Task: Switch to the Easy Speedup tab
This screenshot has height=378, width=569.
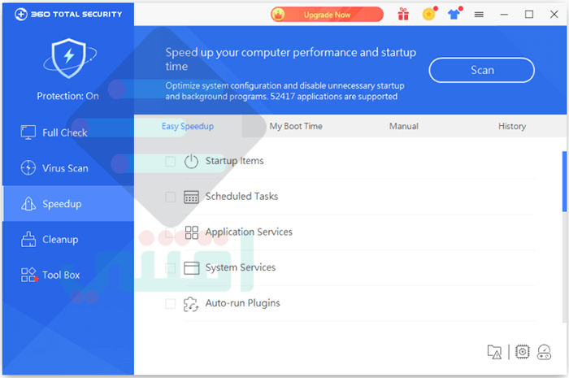Action: (x=188, y=126)
